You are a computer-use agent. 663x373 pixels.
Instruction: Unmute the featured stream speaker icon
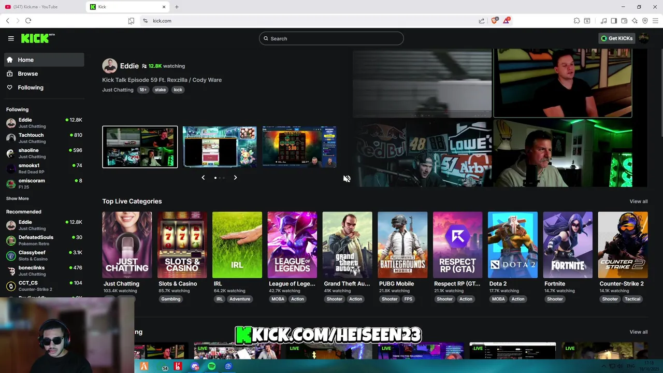pyautogui.click(x=347, y=179)
